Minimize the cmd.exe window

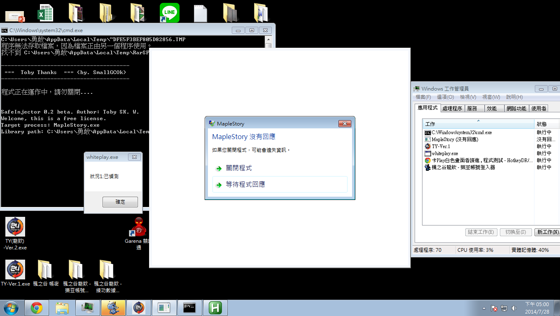tap(238, 30)
